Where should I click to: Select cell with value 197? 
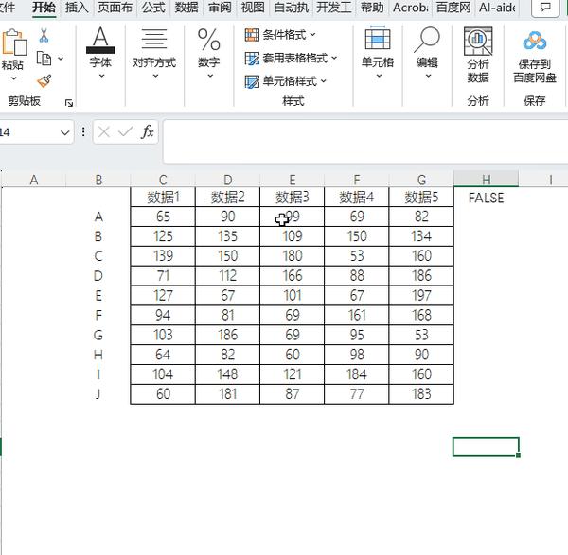coord(421,296)
